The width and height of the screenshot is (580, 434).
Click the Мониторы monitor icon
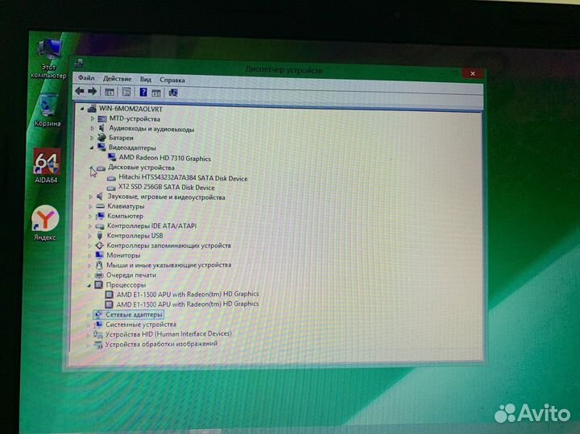coord(99,254)
